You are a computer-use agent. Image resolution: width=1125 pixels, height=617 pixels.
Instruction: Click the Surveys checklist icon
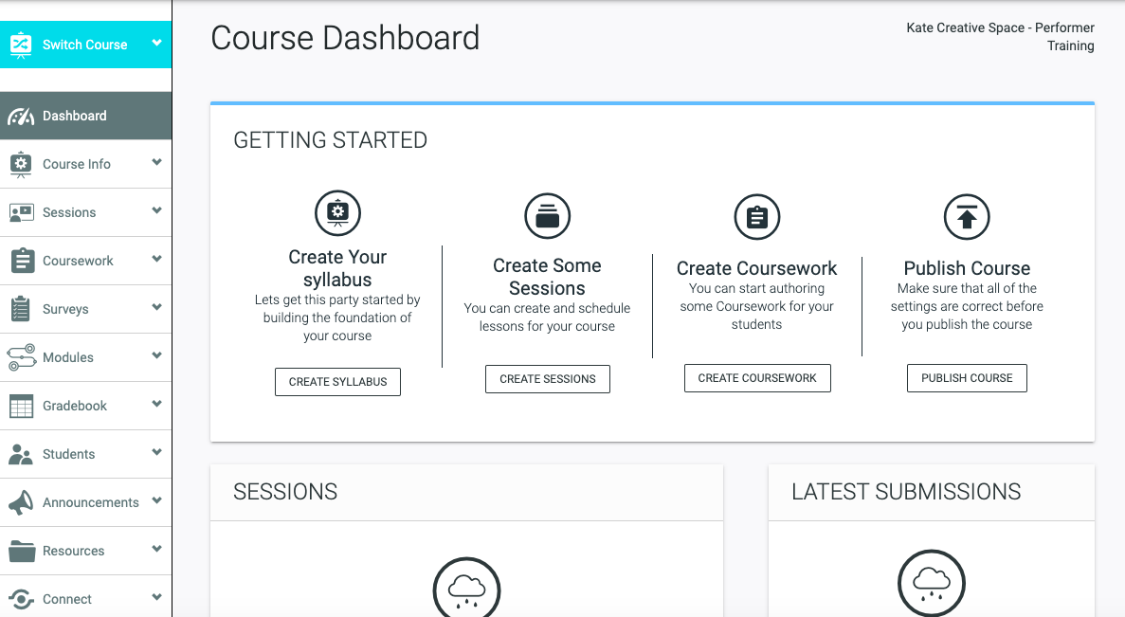click(x=21, y=310)
